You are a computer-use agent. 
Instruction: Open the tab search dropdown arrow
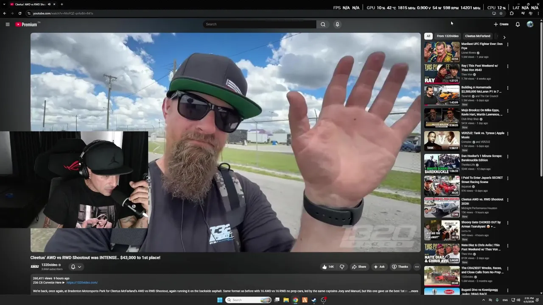click(x=4, y=4)
